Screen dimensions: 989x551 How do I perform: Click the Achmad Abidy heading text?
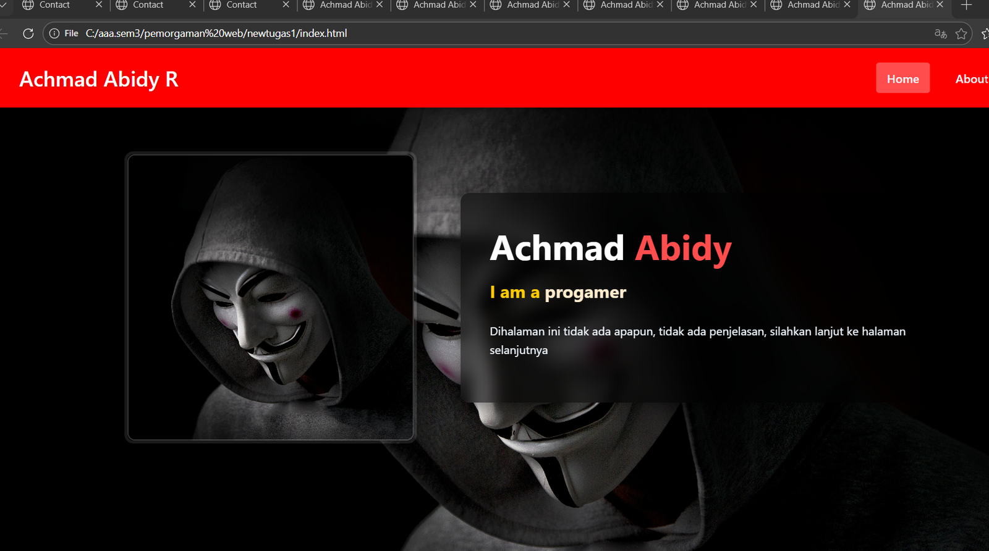(x=611, y=248)
